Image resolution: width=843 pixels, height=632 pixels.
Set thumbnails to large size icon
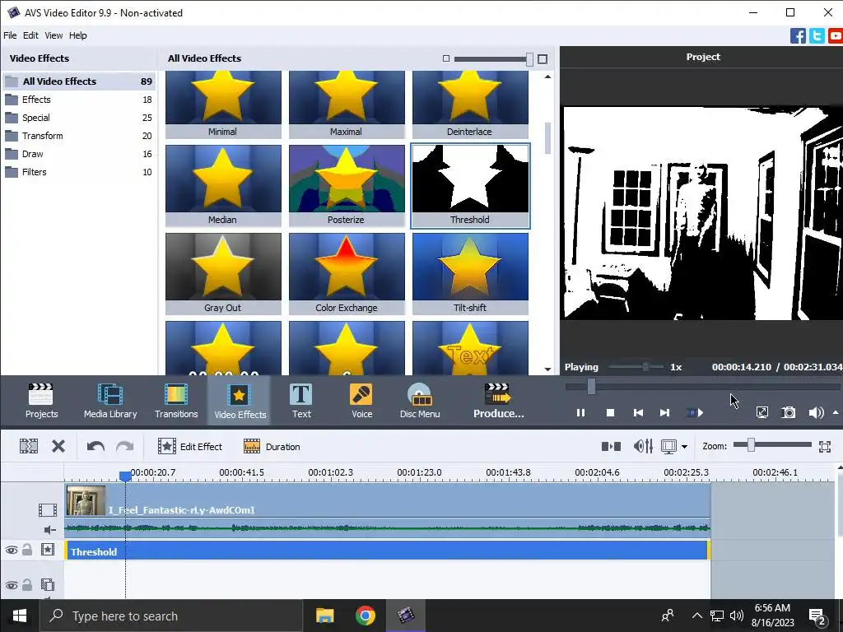click(543, 58)
